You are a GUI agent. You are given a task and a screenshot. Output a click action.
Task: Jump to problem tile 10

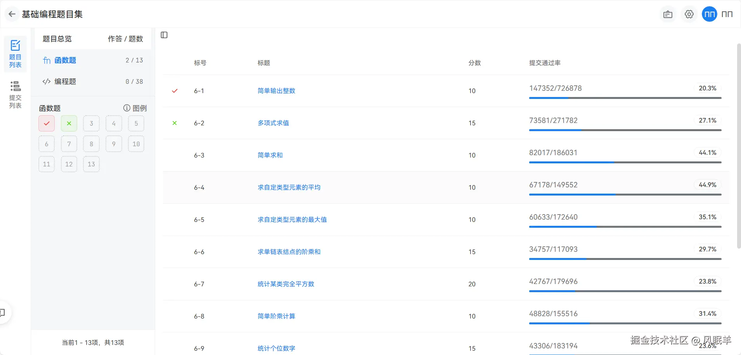click(136, 144)
